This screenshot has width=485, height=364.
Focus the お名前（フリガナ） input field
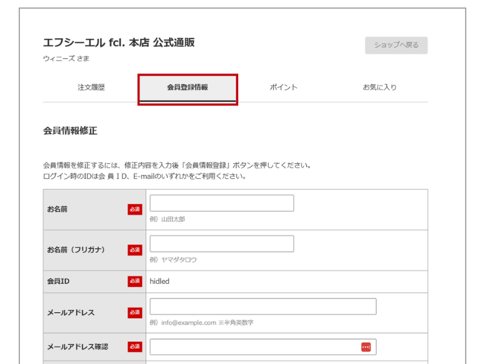(x=221, y=244)
